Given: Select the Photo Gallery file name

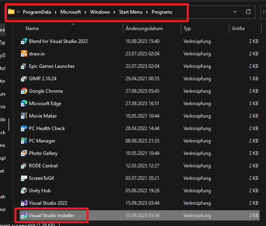Looking at the screenshot, I should (43, 153).
